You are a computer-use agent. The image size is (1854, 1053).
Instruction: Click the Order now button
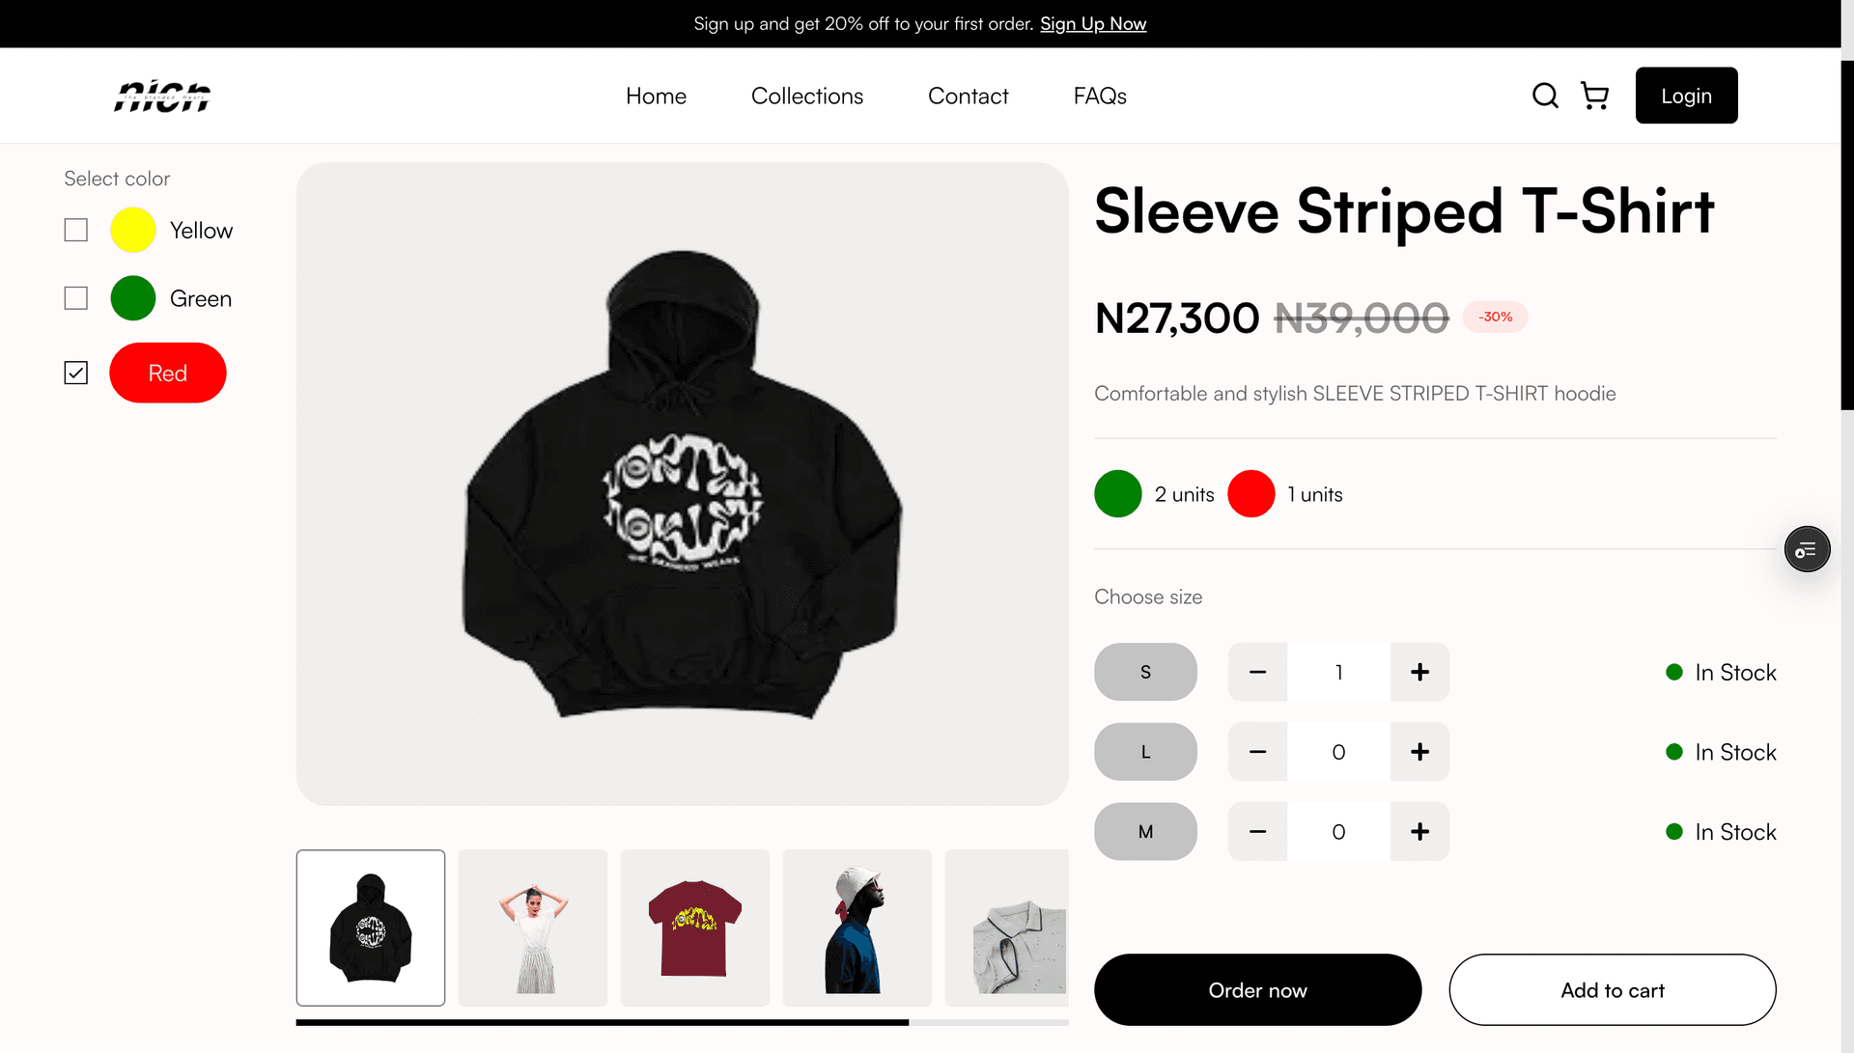click(x=1257, y=990)
